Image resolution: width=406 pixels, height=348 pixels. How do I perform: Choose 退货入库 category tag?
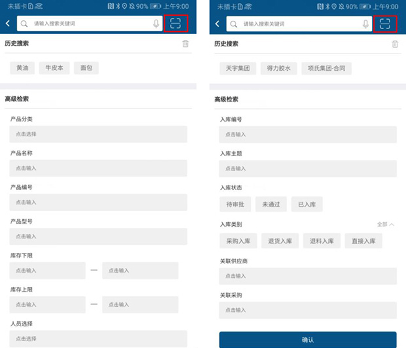click(280, 241)
